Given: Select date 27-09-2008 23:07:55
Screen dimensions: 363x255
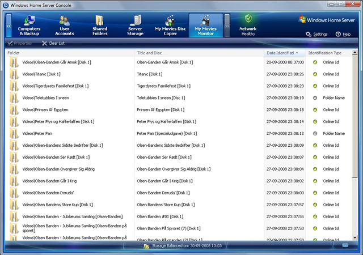Looking at the screenshot, I should pyautogui.click(x=285, y=216).
